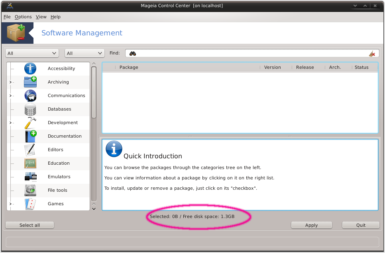Clear the Find field with broom icon
Viewport: 385px width, 253px height.
click(x=372, y=53)
